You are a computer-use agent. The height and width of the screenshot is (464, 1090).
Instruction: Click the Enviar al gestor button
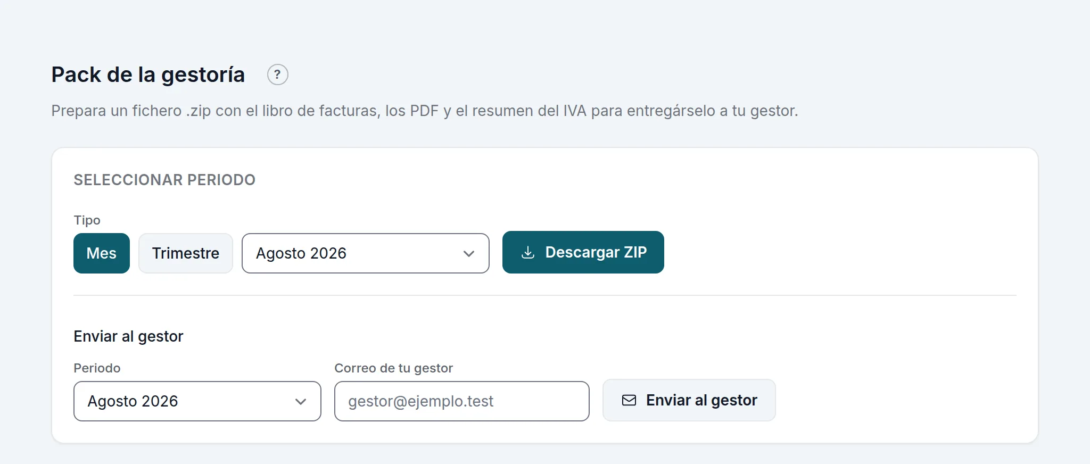coord(689,400)
